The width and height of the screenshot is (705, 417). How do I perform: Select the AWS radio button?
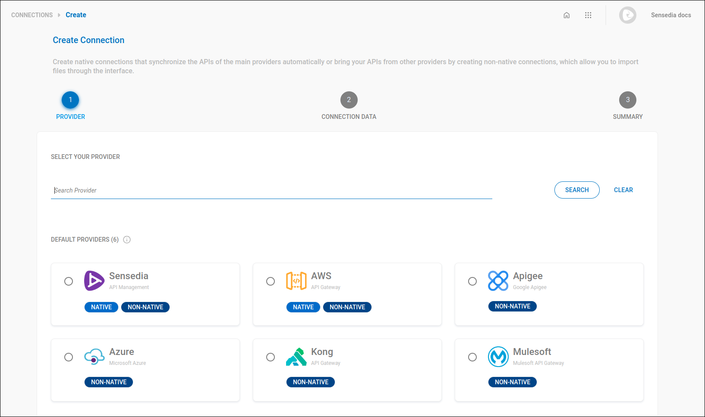tap(271, 281)
